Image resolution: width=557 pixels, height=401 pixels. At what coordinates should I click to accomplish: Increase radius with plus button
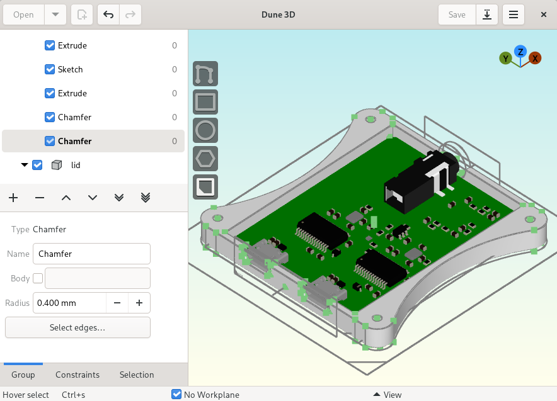(x=139, y=303)
